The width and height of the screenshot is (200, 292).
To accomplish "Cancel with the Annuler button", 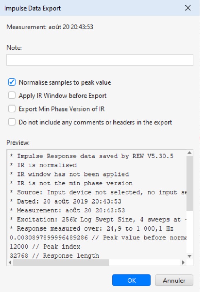I will [x=174, y=280].
